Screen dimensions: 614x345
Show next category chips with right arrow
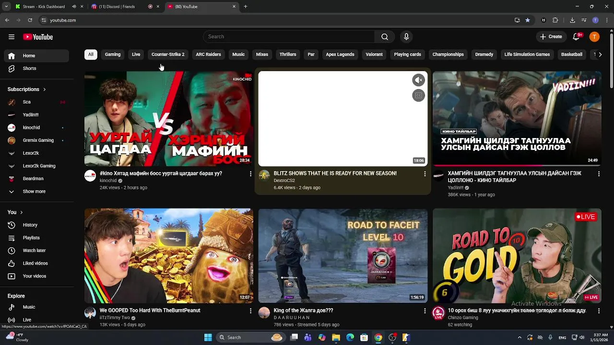[600, 55]
